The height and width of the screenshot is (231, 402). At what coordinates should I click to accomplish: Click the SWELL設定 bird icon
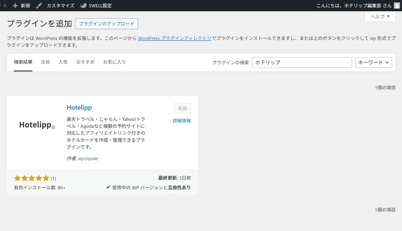[x=83, y=6]
